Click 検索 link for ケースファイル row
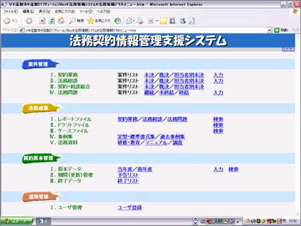 (218, 131)
